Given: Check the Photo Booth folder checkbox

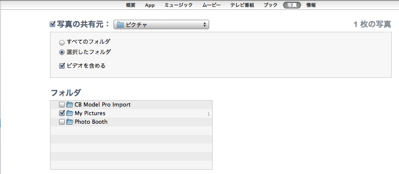Looking at the screenshot, I should (x=62, y=122).
